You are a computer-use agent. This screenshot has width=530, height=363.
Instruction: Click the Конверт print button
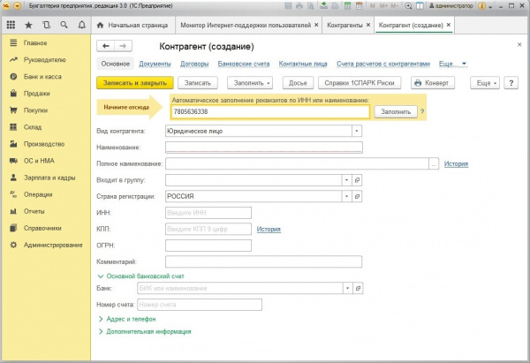(x=432, y=83)
